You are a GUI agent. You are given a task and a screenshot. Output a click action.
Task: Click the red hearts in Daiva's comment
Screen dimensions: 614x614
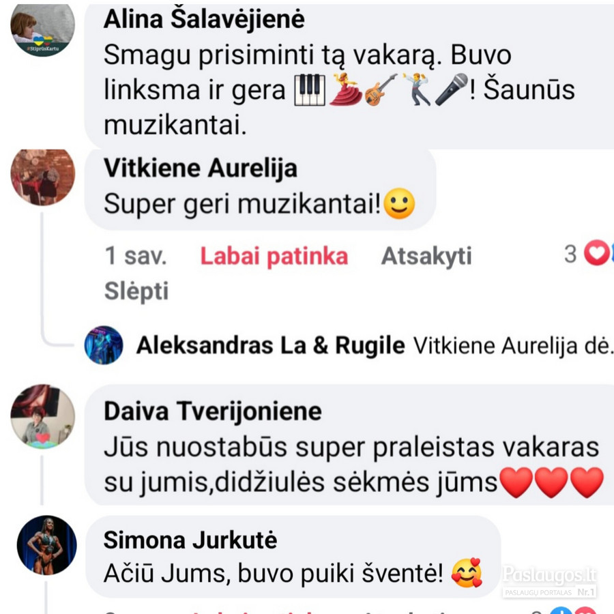click(552, 482)
